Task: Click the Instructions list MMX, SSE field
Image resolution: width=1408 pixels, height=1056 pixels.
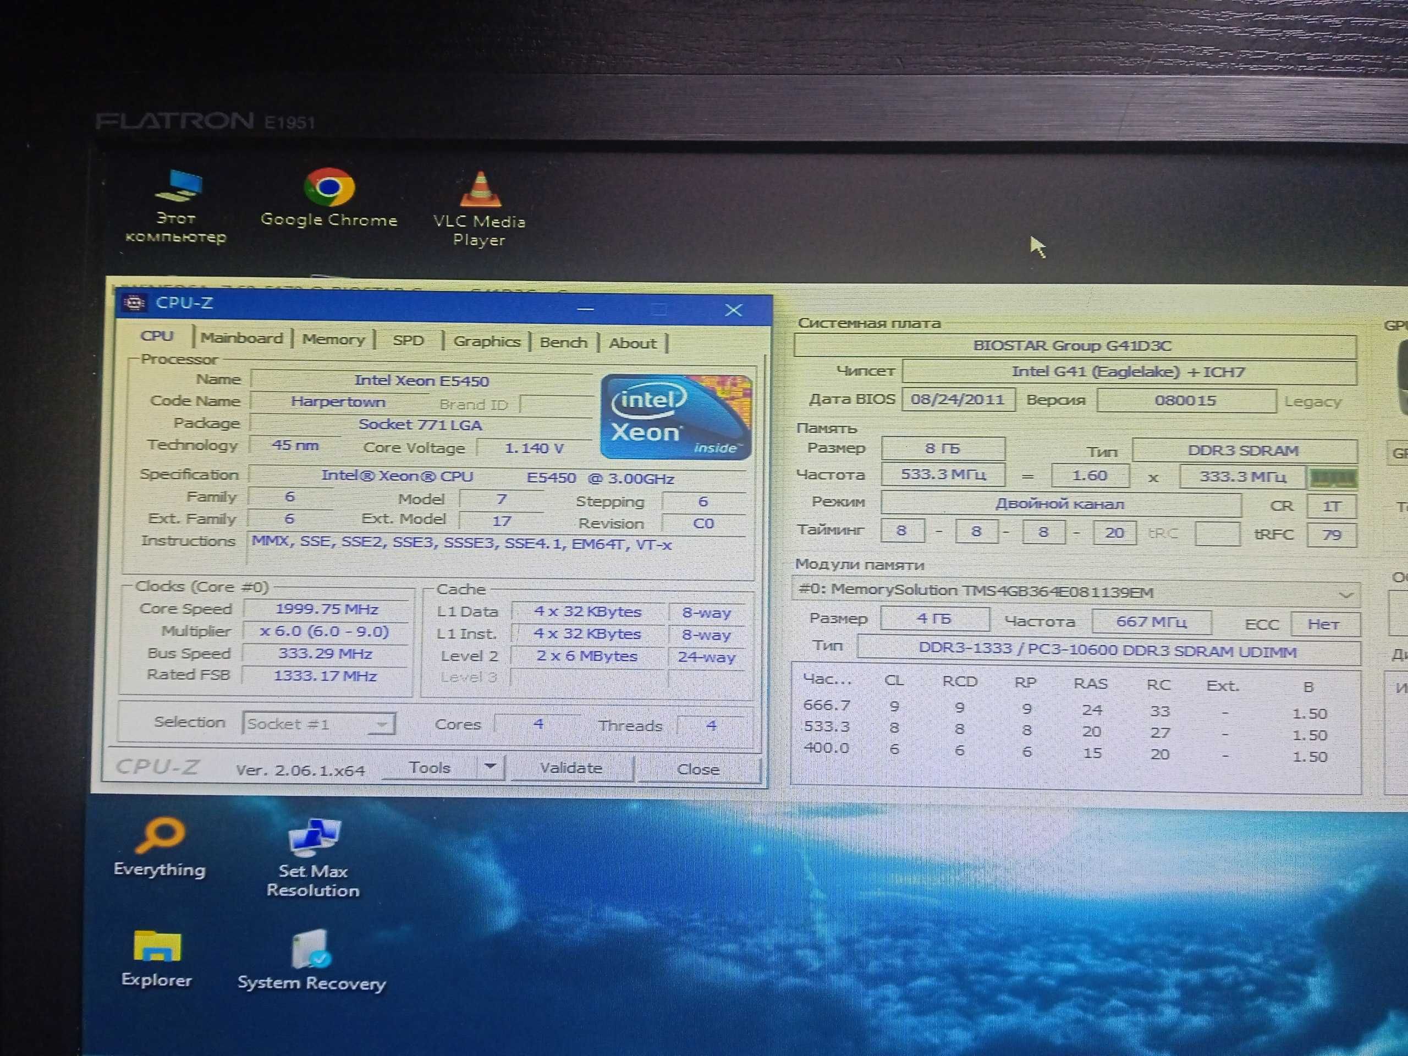Action: tap(497, 550)
